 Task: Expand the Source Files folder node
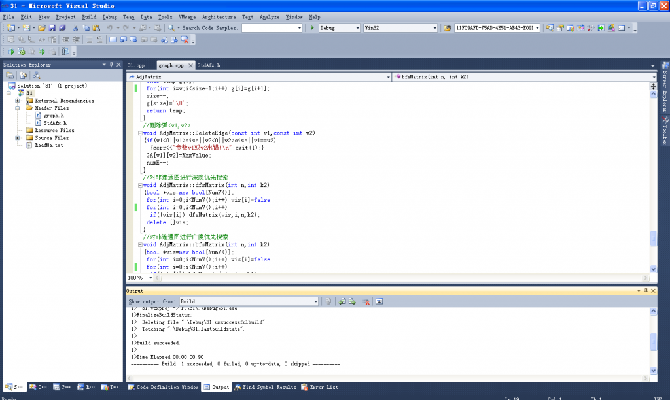coord(18,138)
